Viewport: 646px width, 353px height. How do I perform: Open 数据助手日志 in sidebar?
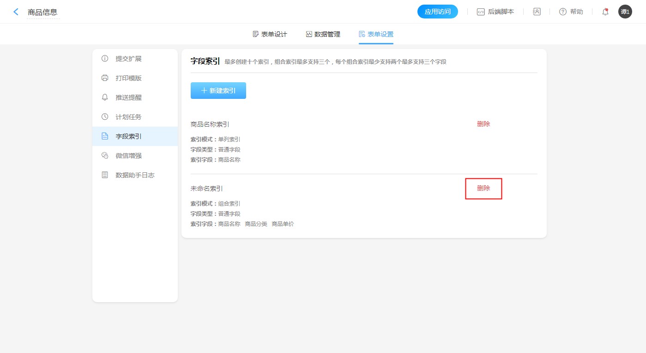pyautogui.click(x=134, y=175)
